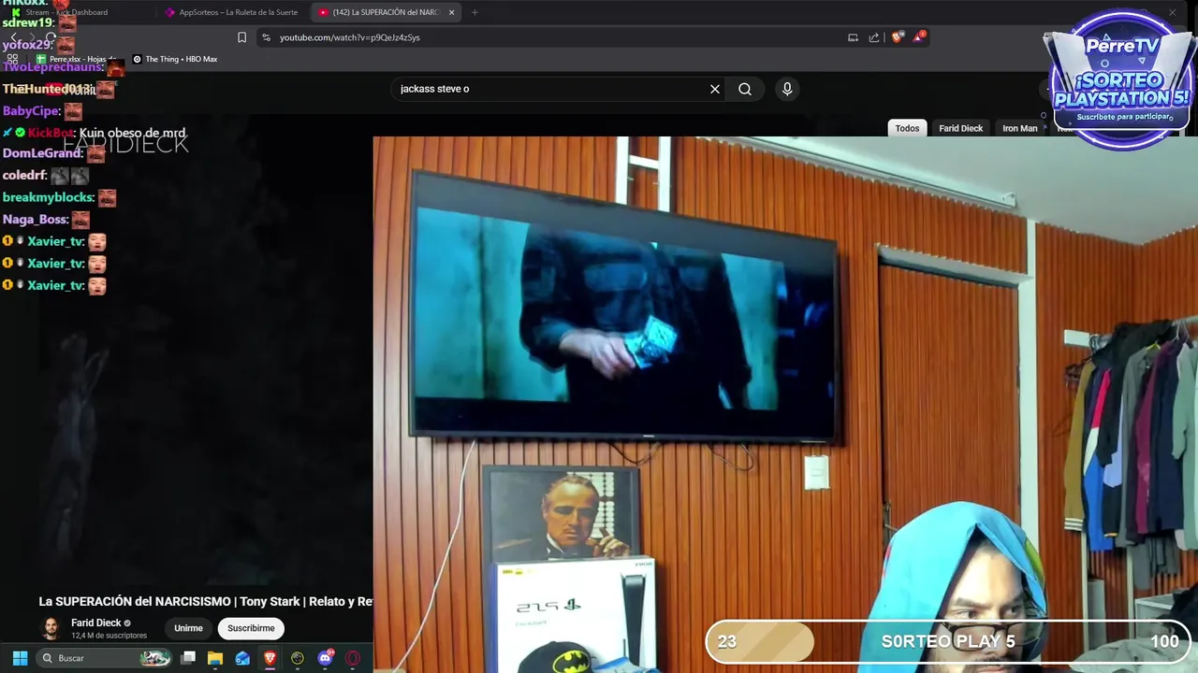This screenshot has width=1198, height=673.
Task: Go back with the browser back arrow
Action: pyautogui.click(x=13, y=37)
